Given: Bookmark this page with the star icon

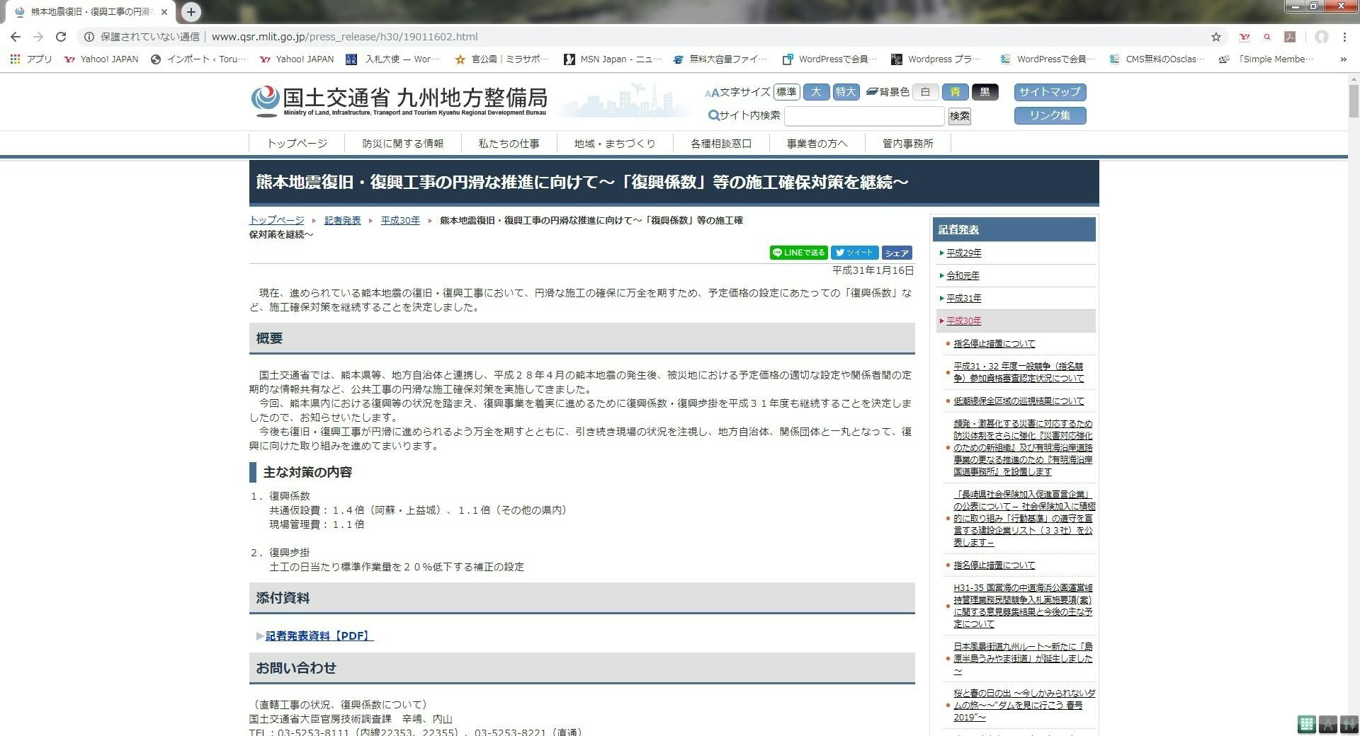Looking at the screenshot, I should pyautogui.click(x=1215, y=37).
